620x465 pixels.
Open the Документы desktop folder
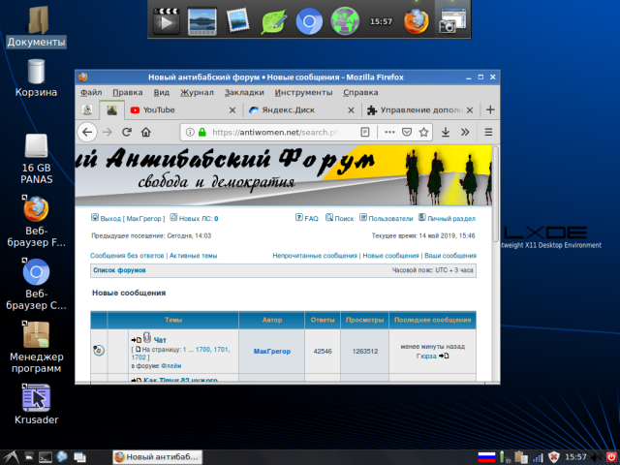pos(36,27)
